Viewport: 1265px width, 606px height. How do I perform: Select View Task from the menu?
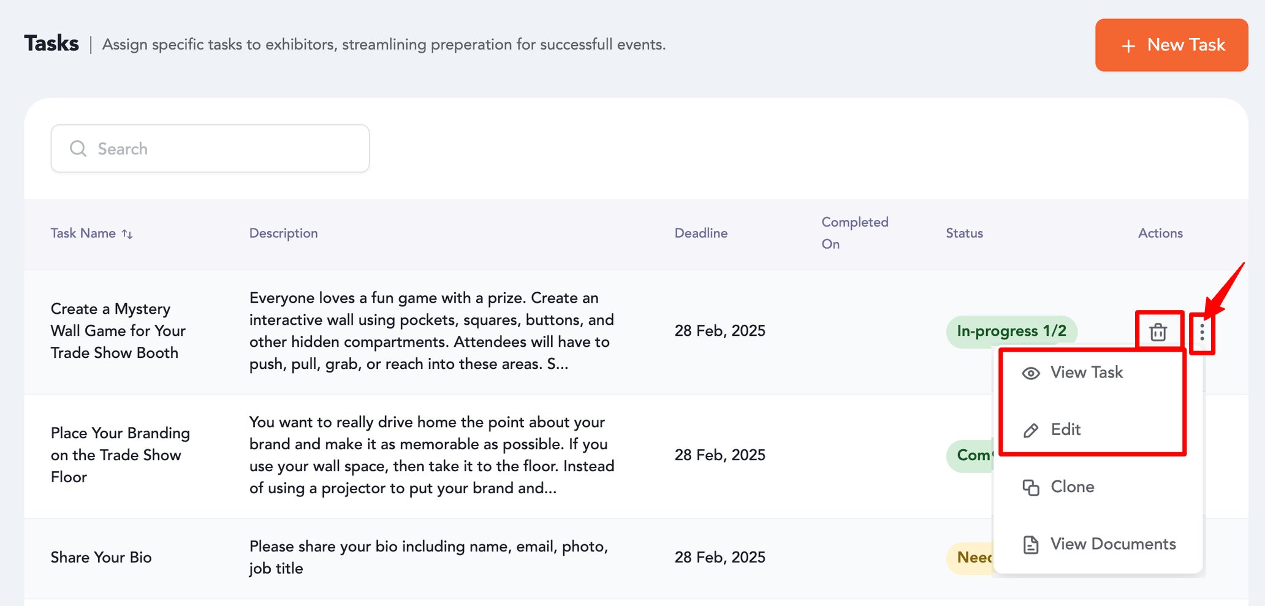click(x=1087, y=373)
